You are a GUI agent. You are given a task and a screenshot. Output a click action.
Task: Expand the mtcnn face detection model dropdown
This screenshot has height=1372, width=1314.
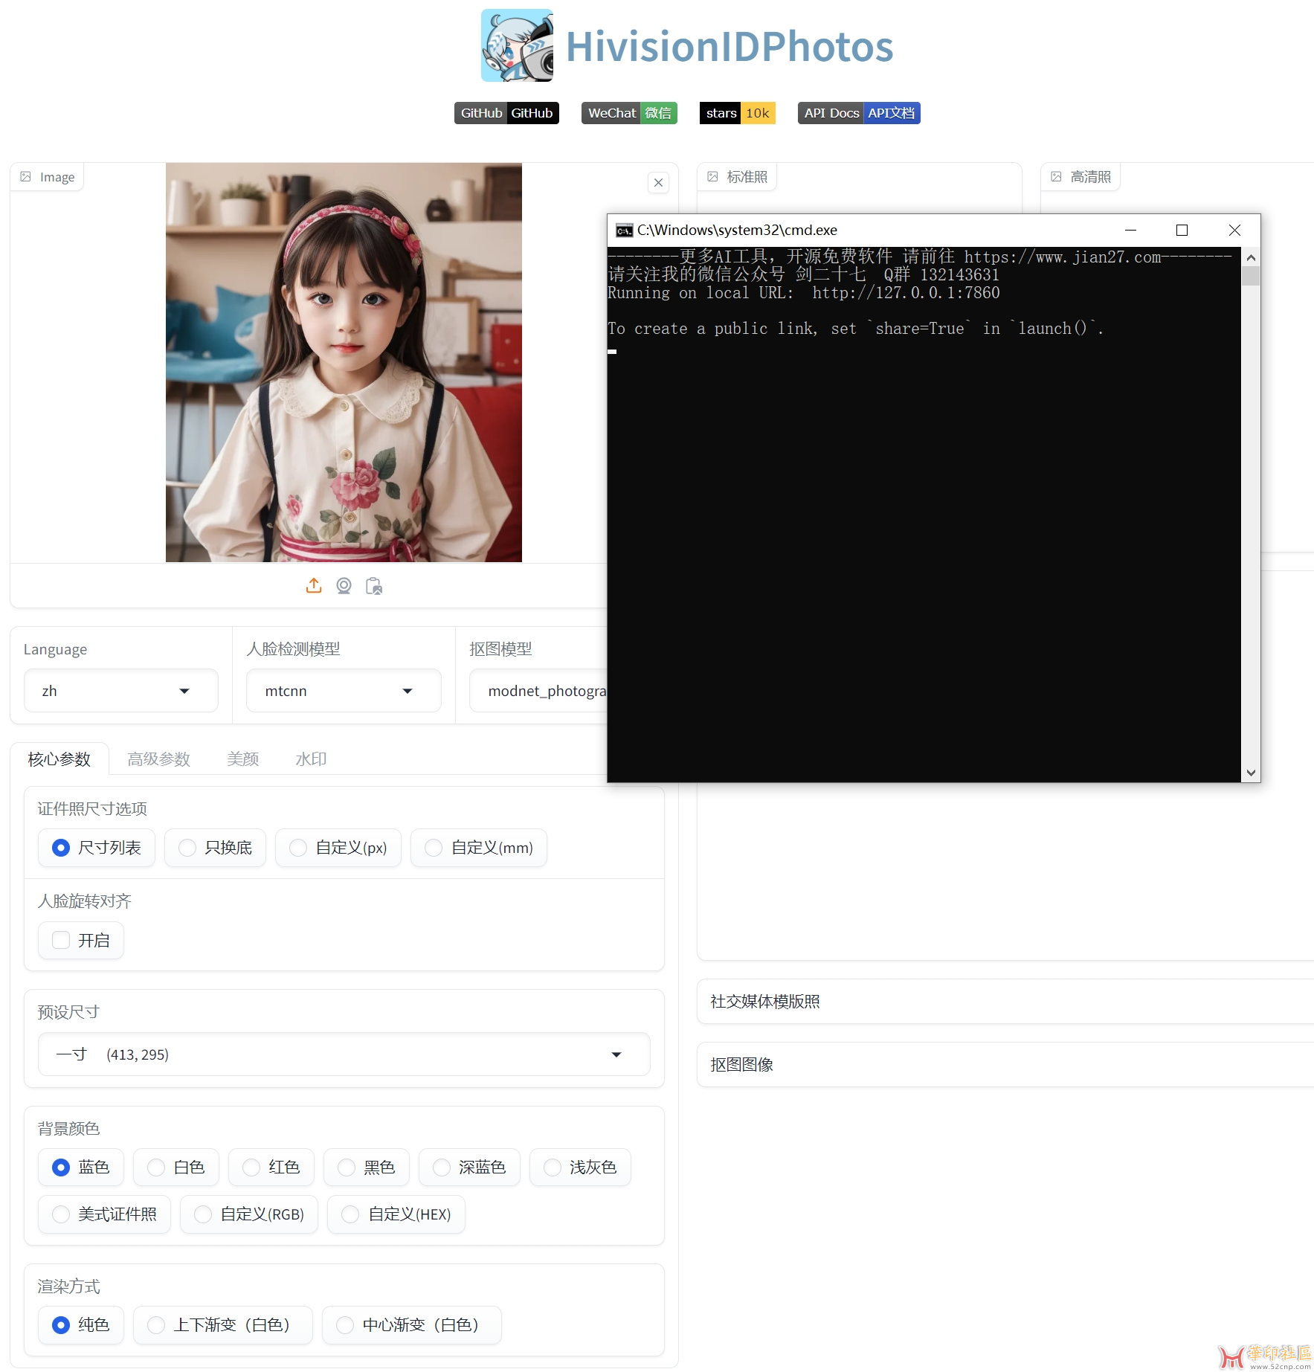tap(344, 691)
